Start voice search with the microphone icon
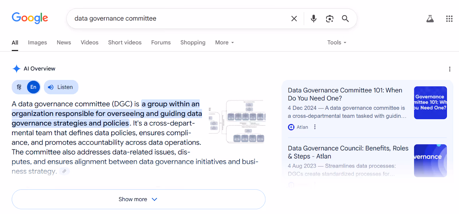 (314, 19)
